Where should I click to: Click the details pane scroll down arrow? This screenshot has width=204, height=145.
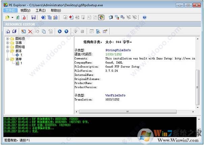tap(198, 108)
